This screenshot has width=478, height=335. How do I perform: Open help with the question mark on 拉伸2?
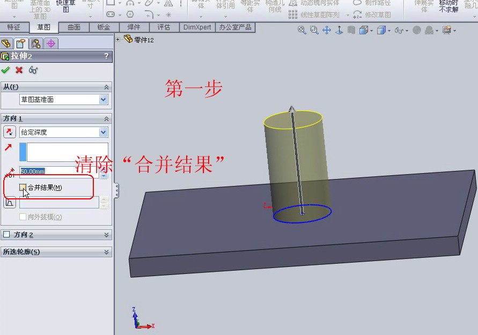(106, 56)
